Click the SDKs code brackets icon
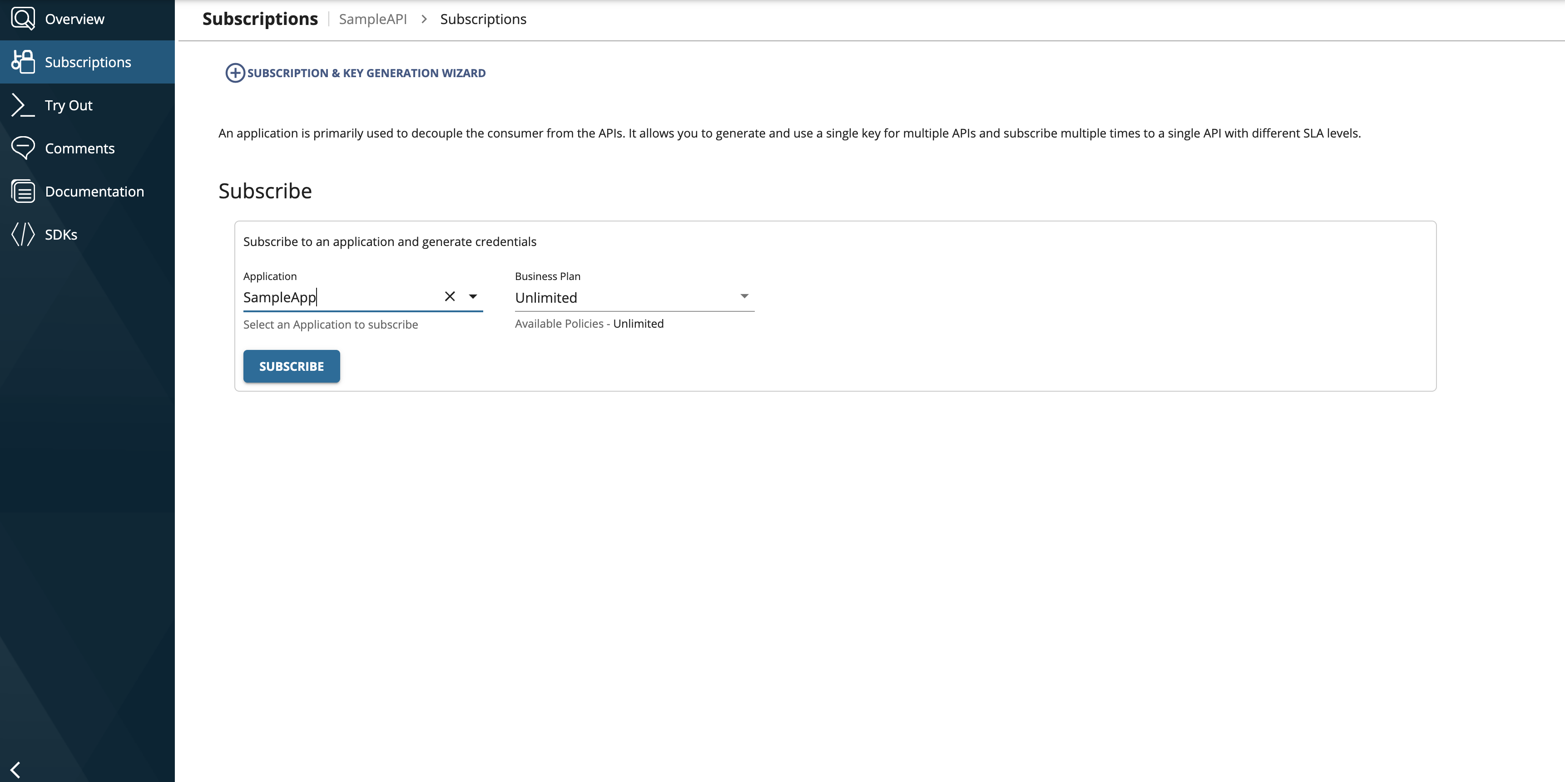Image resolution: width=1565 pixels, height=782 pixels. click(x=23, y=234)
